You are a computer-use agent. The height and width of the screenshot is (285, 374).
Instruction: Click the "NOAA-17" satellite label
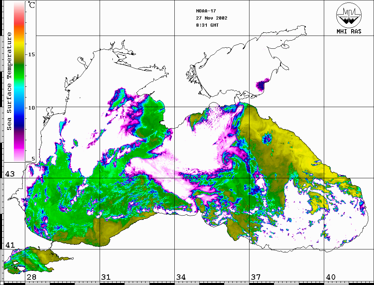pyautogui.click(x=206, y=11)
